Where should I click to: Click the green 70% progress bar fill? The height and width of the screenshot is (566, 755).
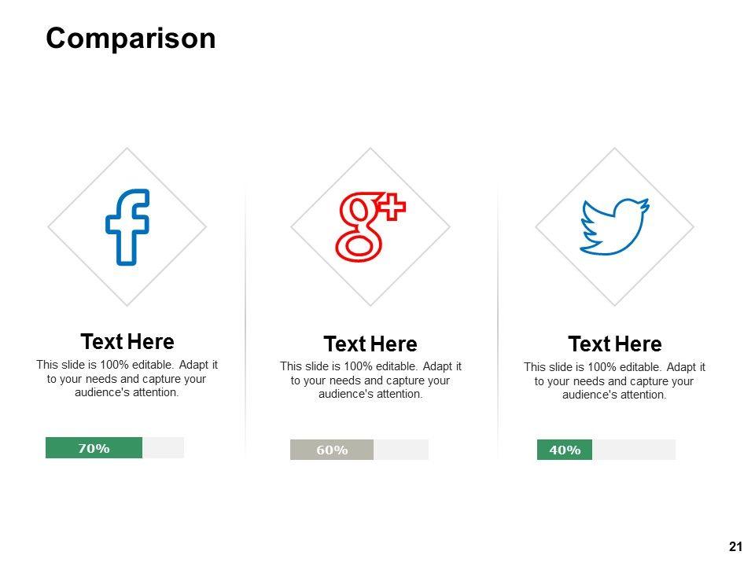point(94,448)
